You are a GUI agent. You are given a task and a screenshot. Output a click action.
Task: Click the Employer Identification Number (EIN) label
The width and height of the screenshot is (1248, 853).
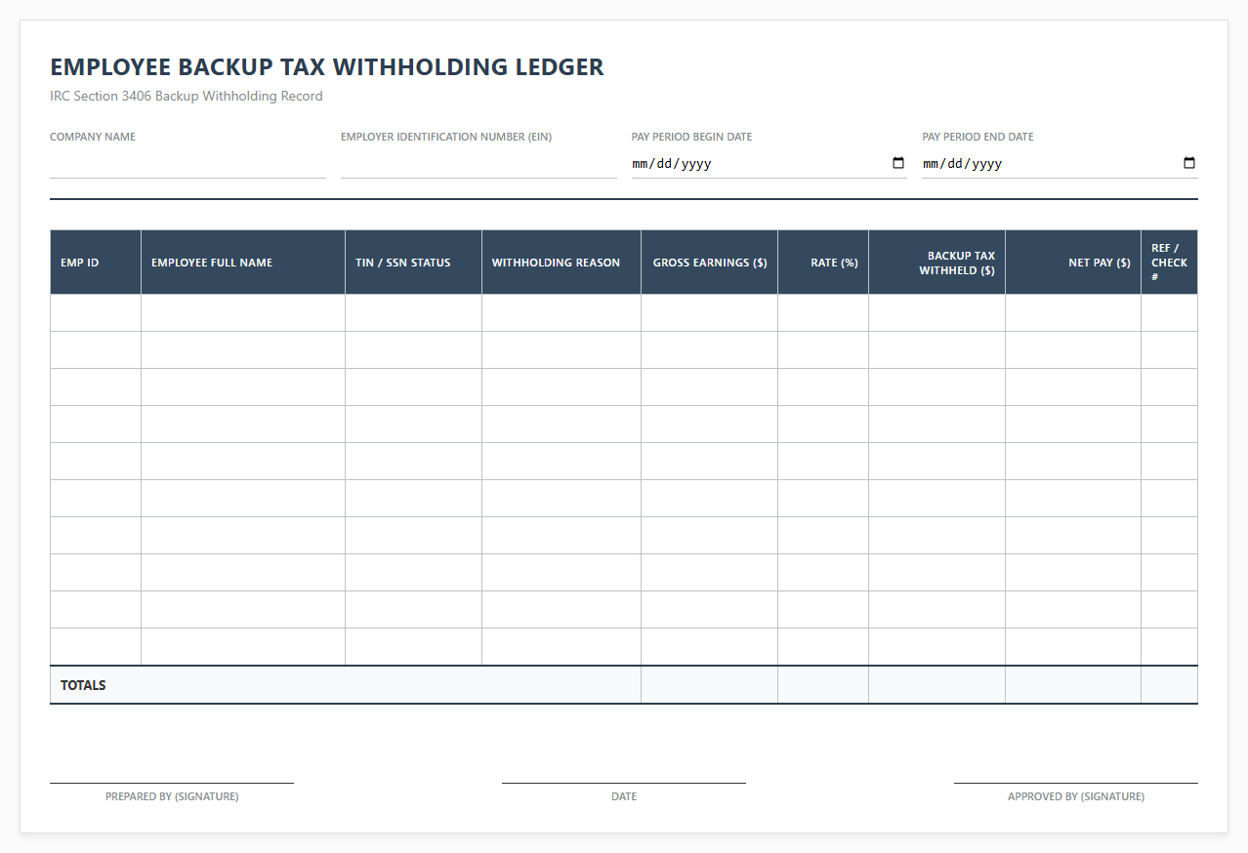point(446,137)
